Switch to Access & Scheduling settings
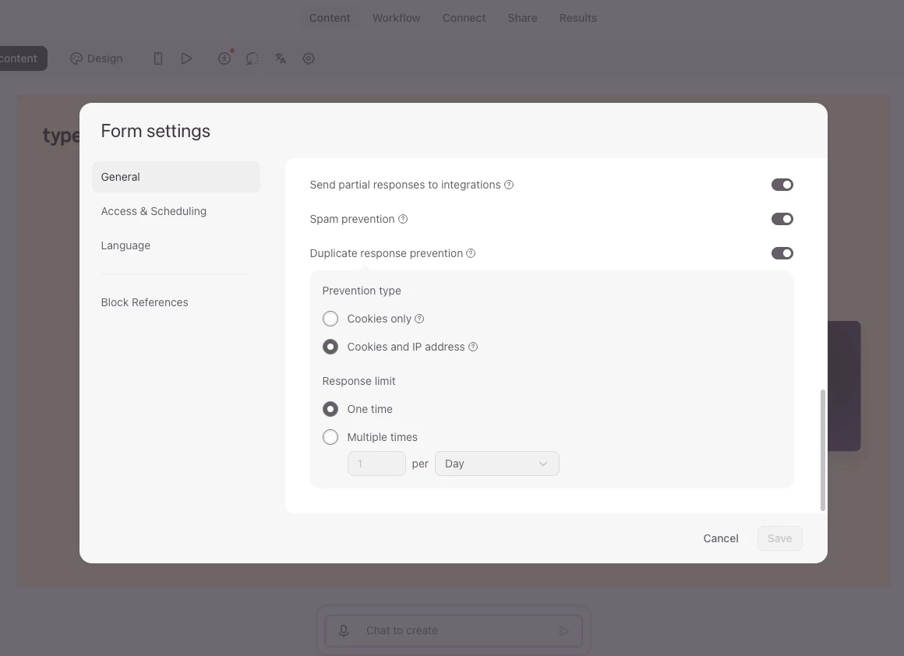The width and height of the screenshot is (904, 656). tap(154, 211)
